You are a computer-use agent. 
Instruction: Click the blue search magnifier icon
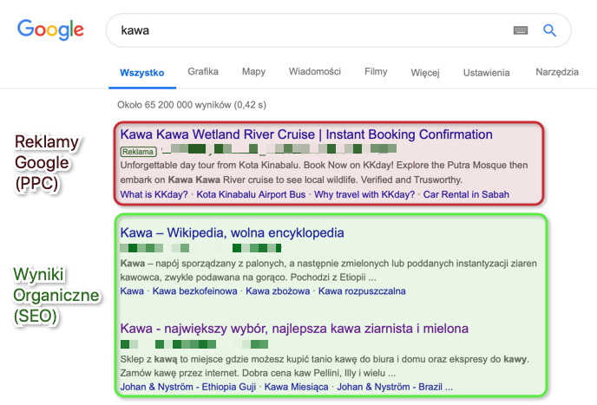(549, 30)
